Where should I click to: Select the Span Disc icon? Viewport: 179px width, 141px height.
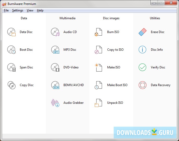click(x=11, y=67)
